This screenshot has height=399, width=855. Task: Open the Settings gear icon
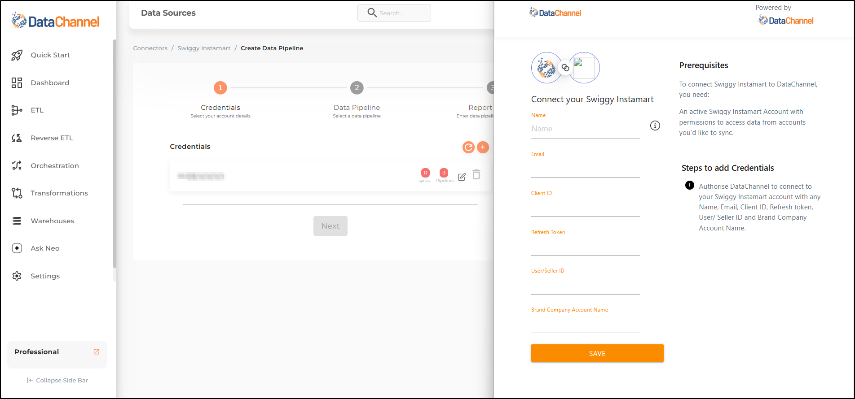(17, 276)
